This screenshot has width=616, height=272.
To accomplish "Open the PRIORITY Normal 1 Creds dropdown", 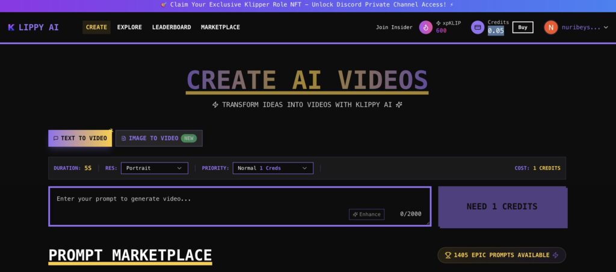I will tap(273, 168).
